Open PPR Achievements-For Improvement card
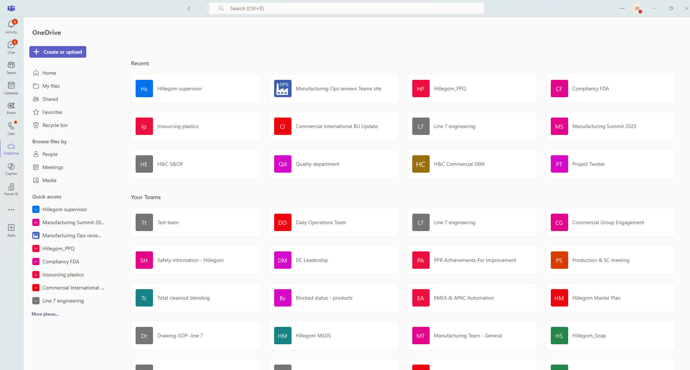The image size is (690, 370). [472, 260]
